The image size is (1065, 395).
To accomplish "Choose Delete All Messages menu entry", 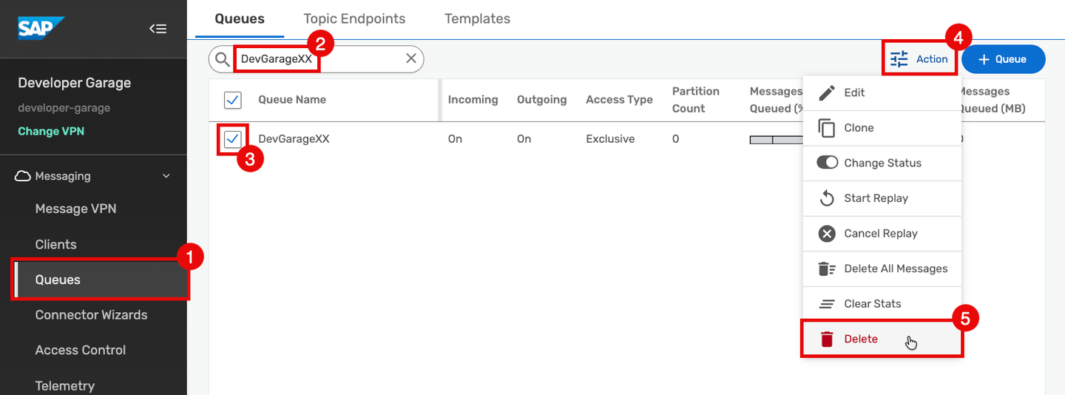I will pyautogui.click(x=882, y=269).
